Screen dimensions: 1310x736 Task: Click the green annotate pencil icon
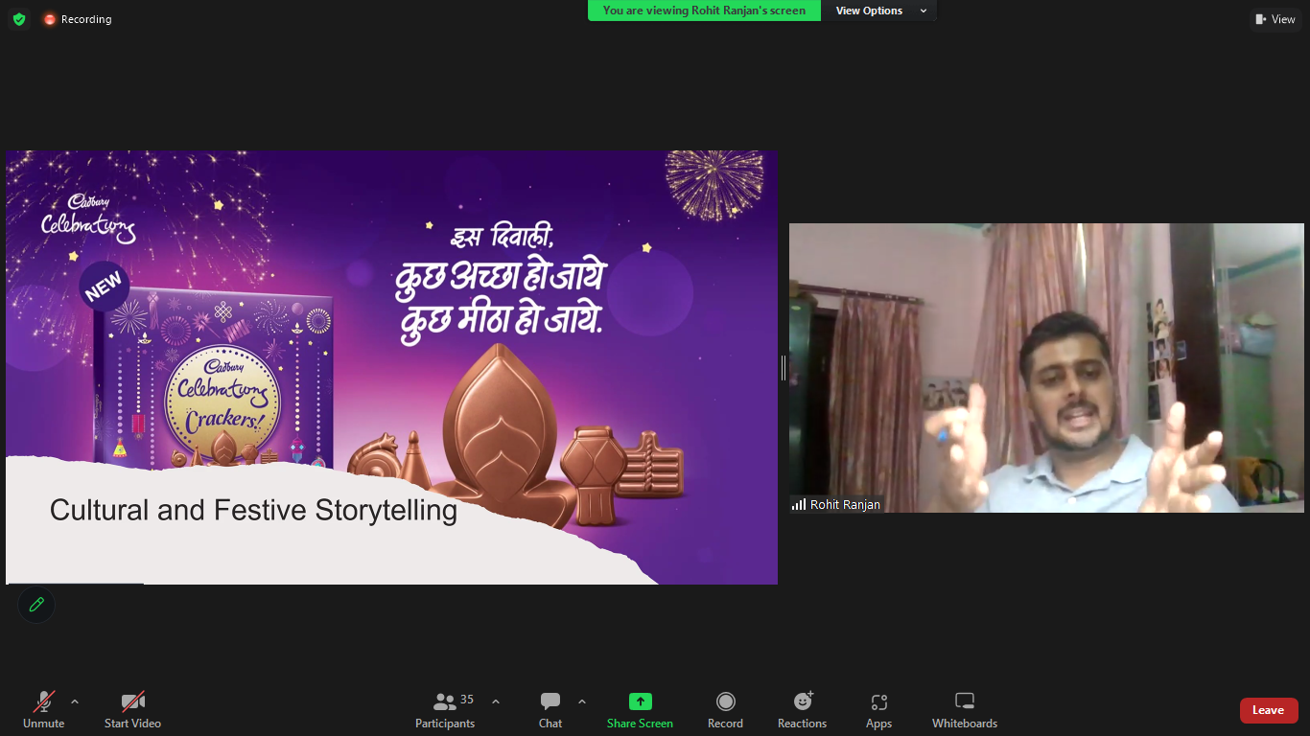point(36,605)
